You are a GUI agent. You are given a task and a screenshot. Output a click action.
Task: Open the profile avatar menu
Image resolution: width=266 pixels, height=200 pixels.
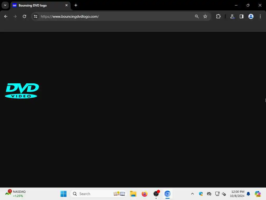pyautogui.click(x=251, y=16)
